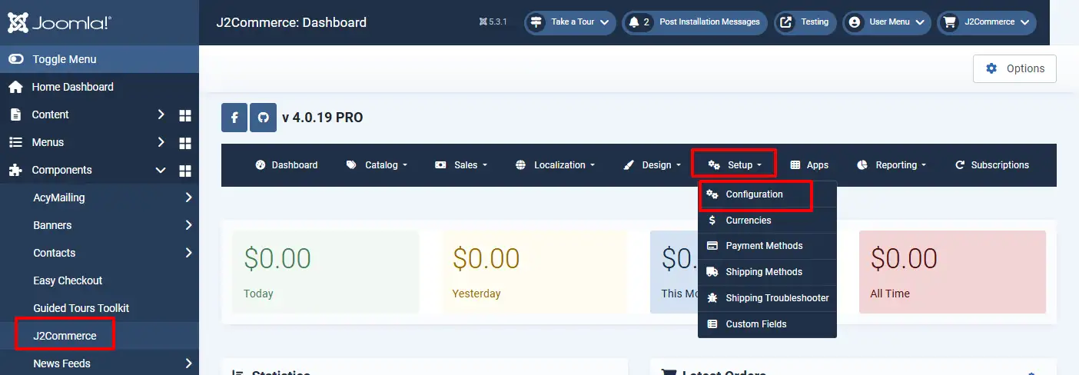Open the Design menu
Image resolution: width=1079 pixels, height=375 pixels.
coord(652,165)
